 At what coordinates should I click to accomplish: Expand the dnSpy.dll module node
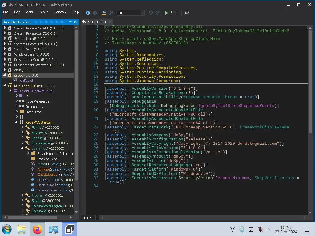(x=11, y=80)
